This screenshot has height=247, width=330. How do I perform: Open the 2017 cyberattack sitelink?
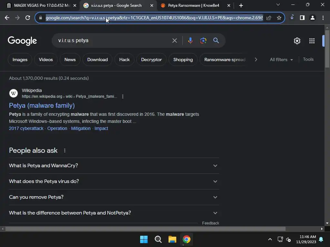pos(26,128)
